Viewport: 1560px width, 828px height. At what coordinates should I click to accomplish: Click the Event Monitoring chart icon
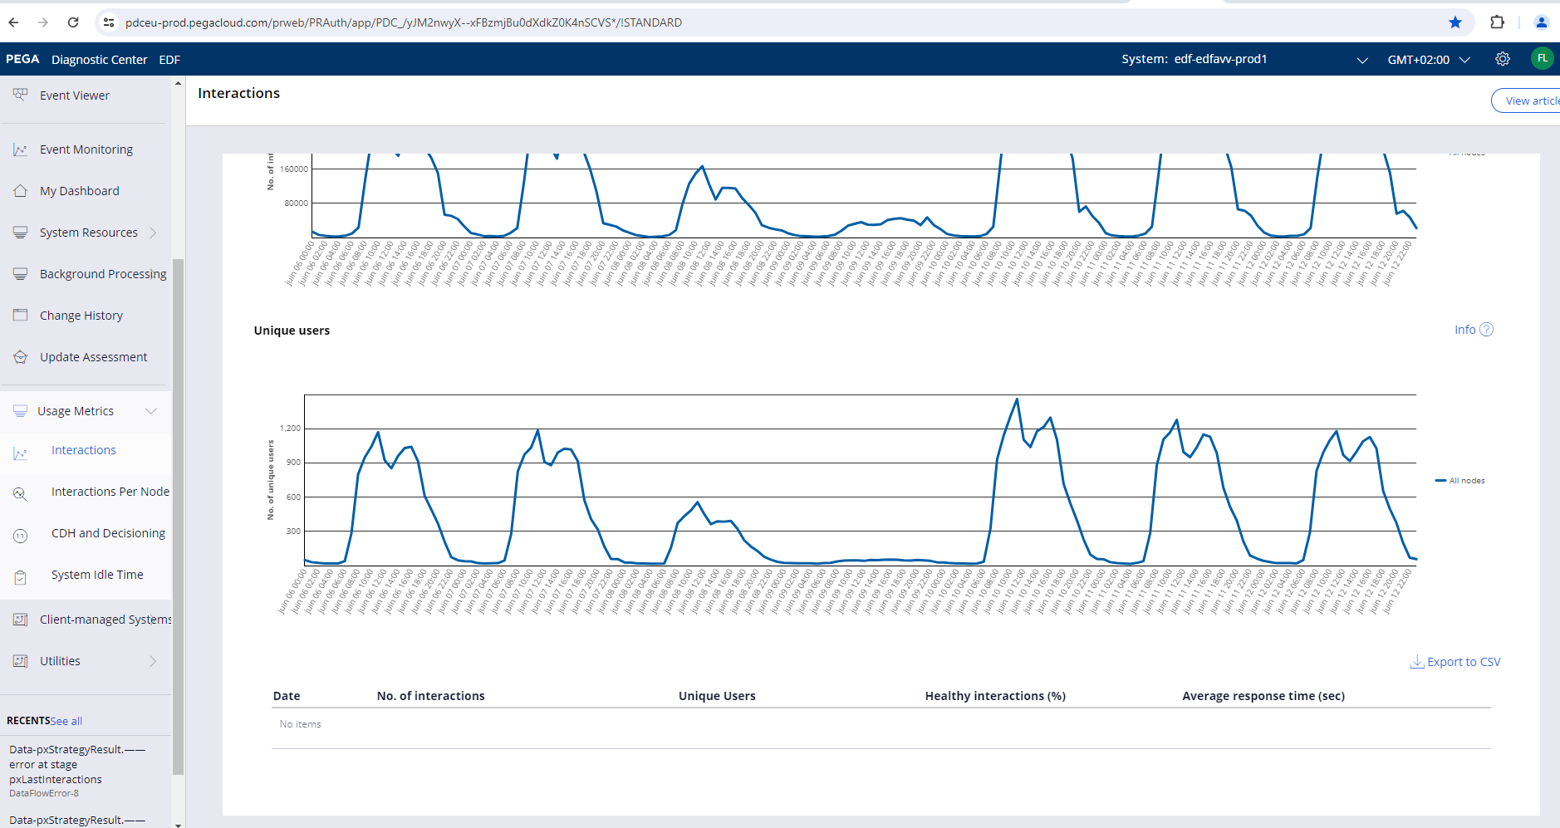(x=21, y=149)
